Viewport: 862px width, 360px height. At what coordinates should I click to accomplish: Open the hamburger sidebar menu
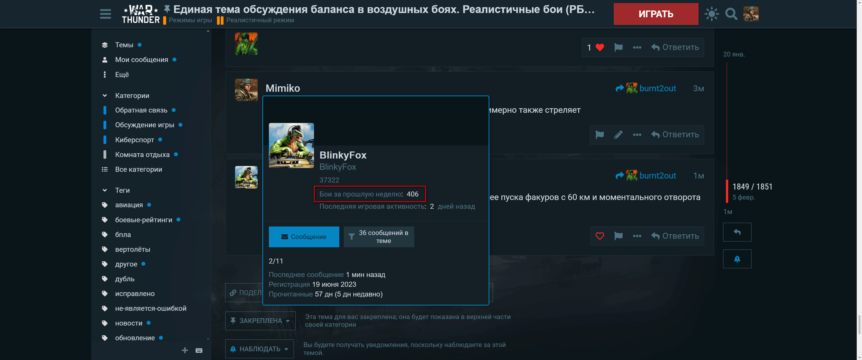coord(105,14)
